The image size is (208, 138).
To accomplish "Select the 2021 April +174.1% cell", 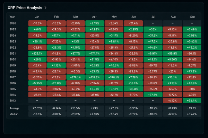I will point(95,53).
